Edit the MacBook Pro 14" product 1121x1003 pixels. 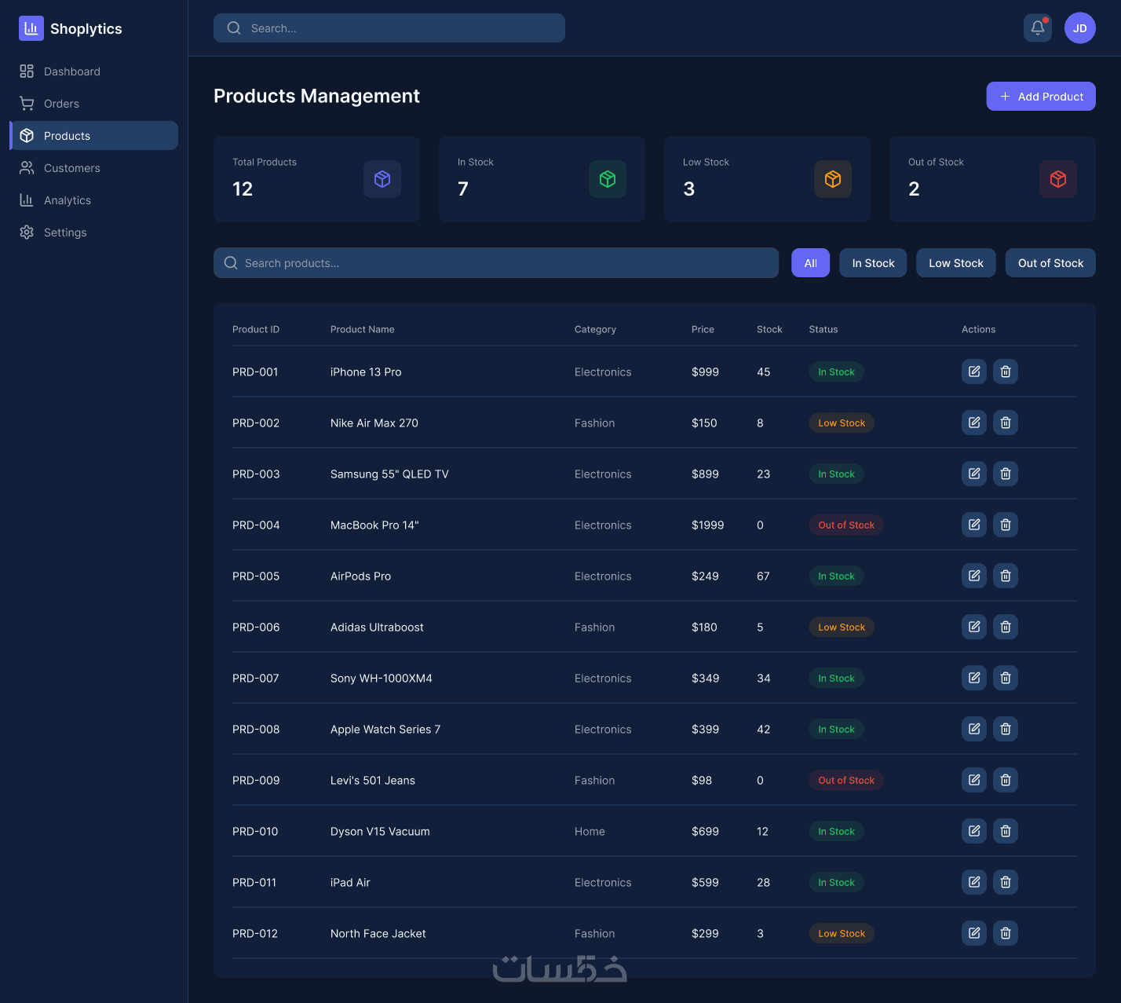click(x=974, y=525)
